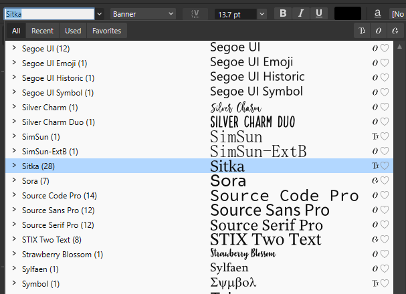Favorite the Segoe UI Emoji heart
Screen dimensions: 406x294
tap(385, 63)
